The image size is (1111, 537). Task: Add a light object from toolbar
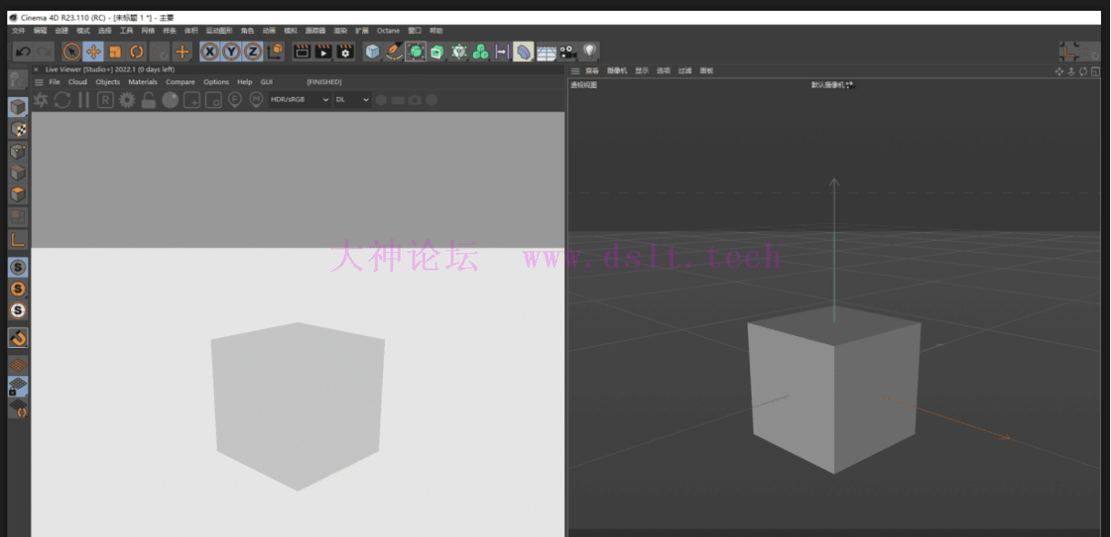coord(590,52)
